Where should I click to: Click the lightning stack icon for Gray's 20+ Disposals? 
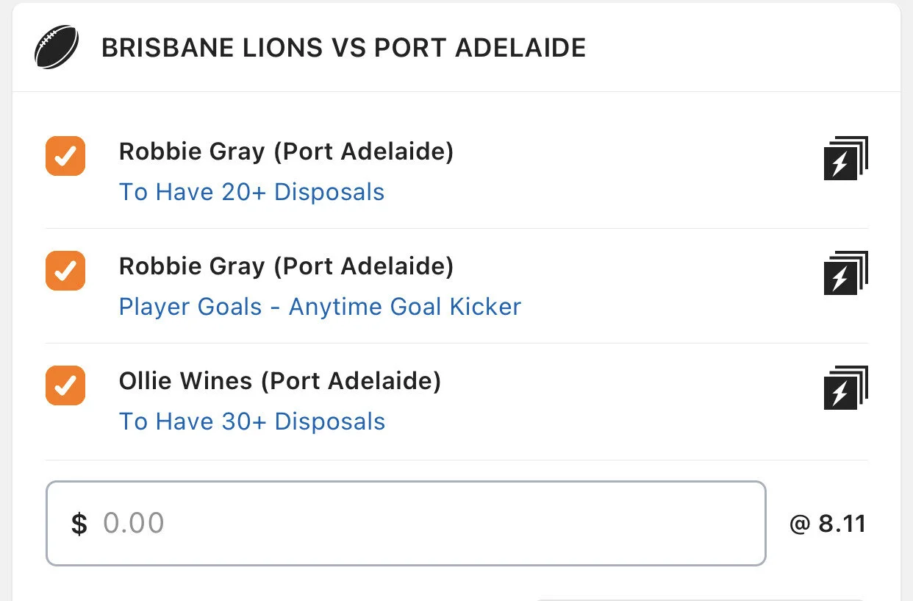[845, 158]
